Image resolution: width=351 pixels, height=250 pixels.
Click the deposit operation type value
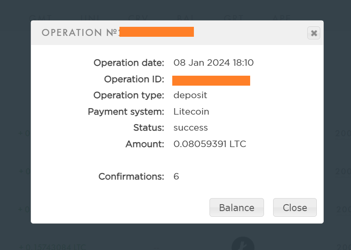point(190,95)
